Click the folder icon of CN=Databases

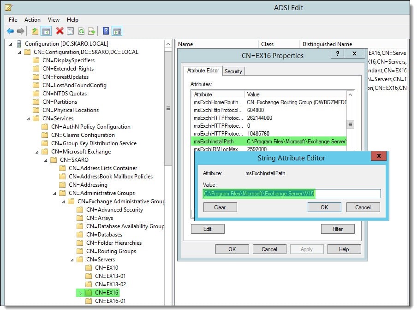point(80,235)
